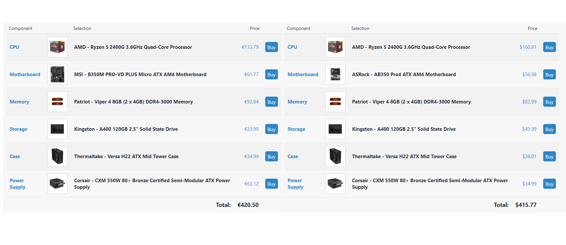Click the $415.77 total amount
This screenshot has width=566, height=245.
pyautogui.click(x=526, y=205)
